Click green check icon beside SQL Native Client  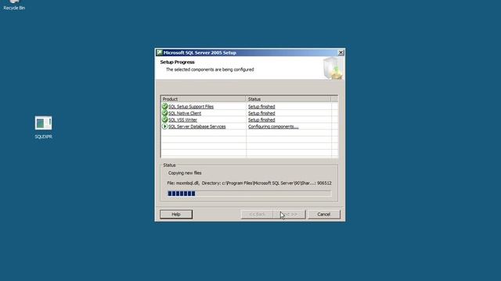coord(164,113)
